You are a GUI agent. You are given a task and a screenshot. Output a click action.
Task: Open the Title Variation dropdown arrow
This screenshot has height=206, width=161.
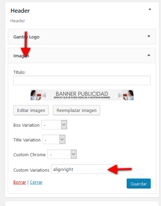point(62,139)
